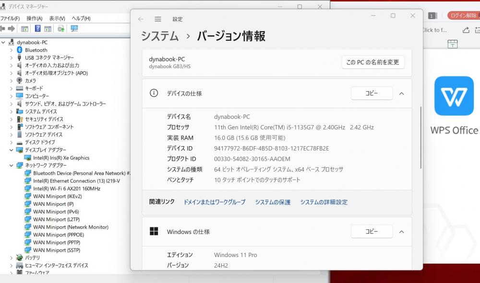Toggle the action pane toolbar icon

pos(48,29)
